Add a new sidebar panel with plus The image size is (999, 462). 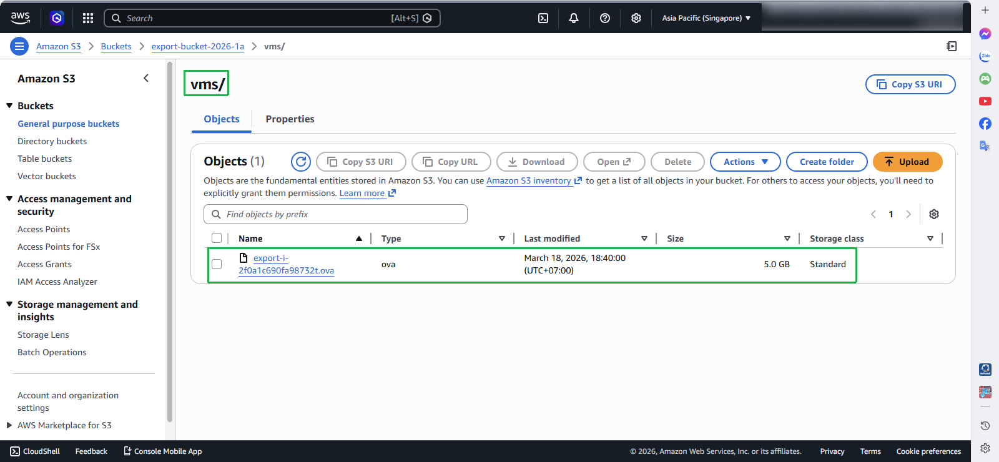(x=985, y=11)
